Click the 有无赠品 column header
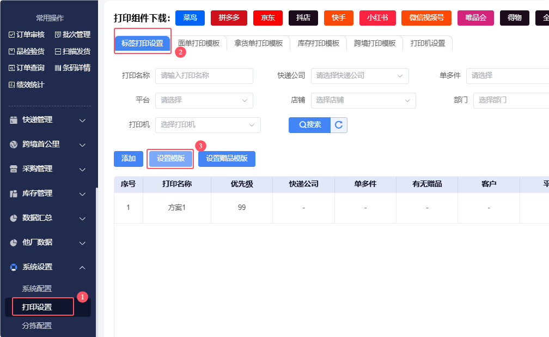Screen dimensions: 549x337 tap(427, 184)
